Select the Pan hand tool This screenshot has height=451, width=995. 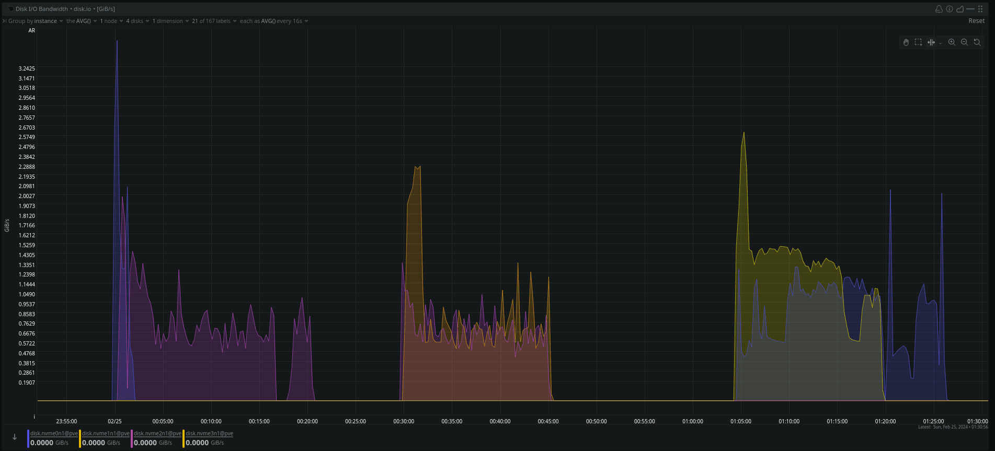point(906,42)
